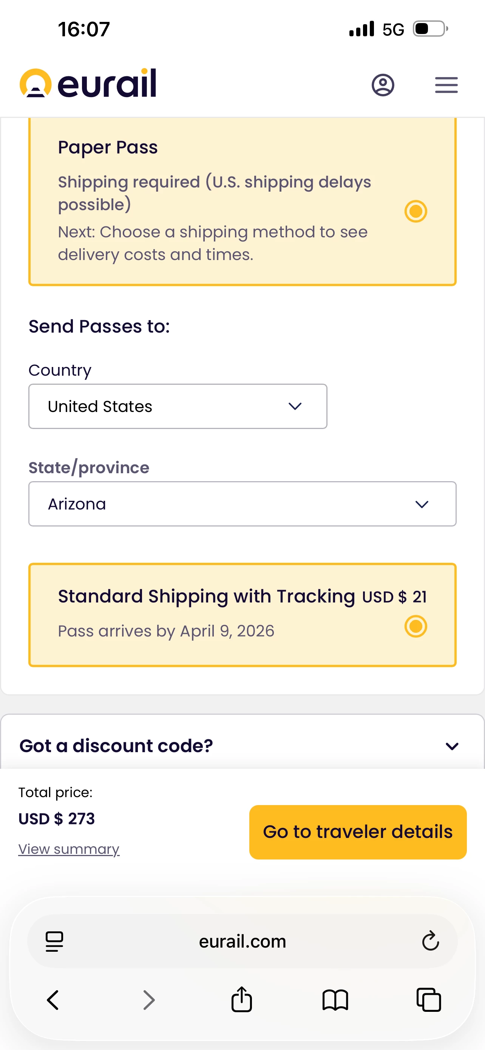Show open Safari tabs
485x1050 pixels.
click(428, 1000)
